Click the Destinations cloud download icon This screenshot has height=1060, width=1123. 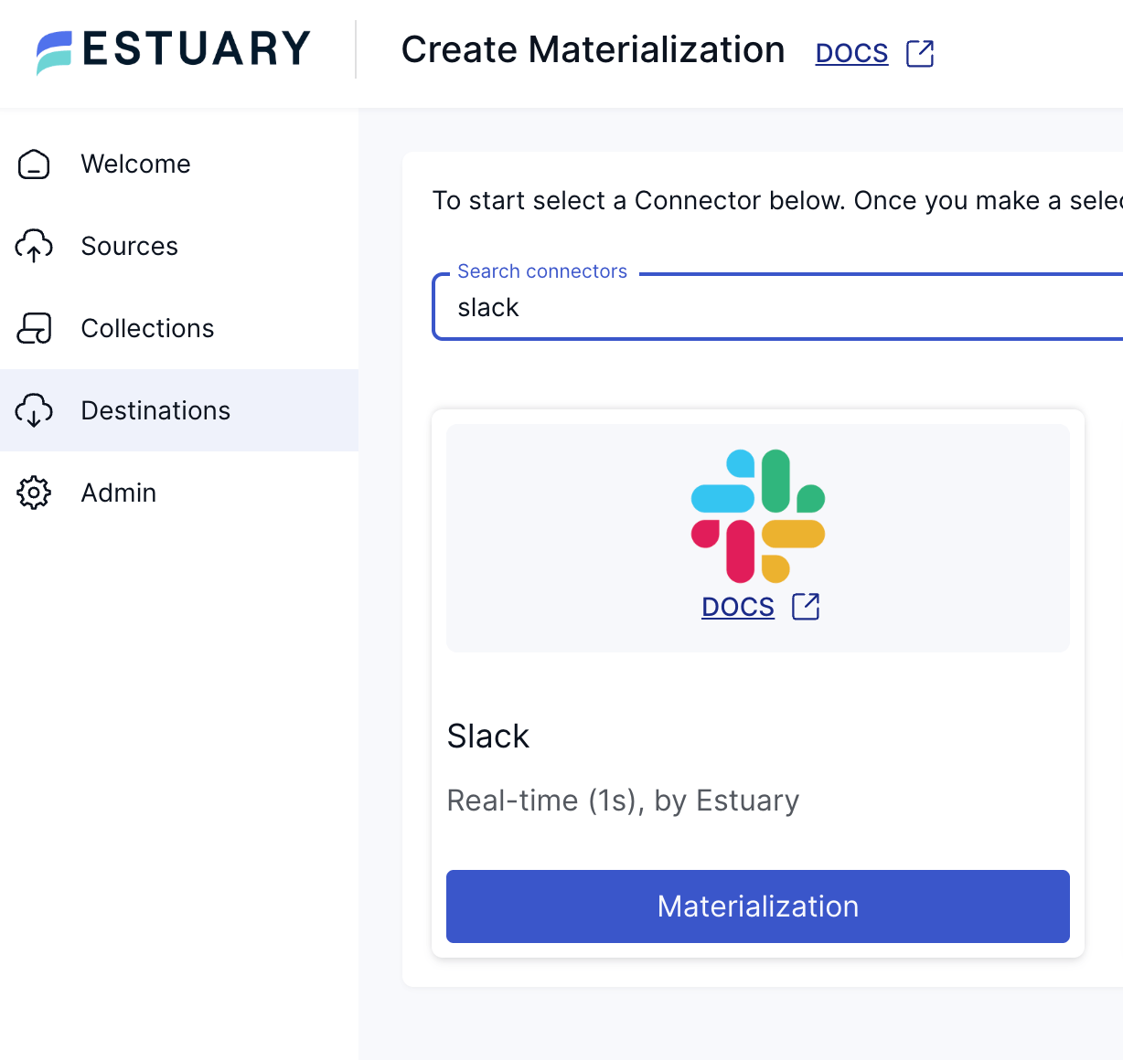coord(34,410)
